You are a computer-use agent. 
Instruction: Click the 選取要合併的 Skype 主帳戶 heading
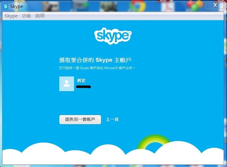point(97,60)
